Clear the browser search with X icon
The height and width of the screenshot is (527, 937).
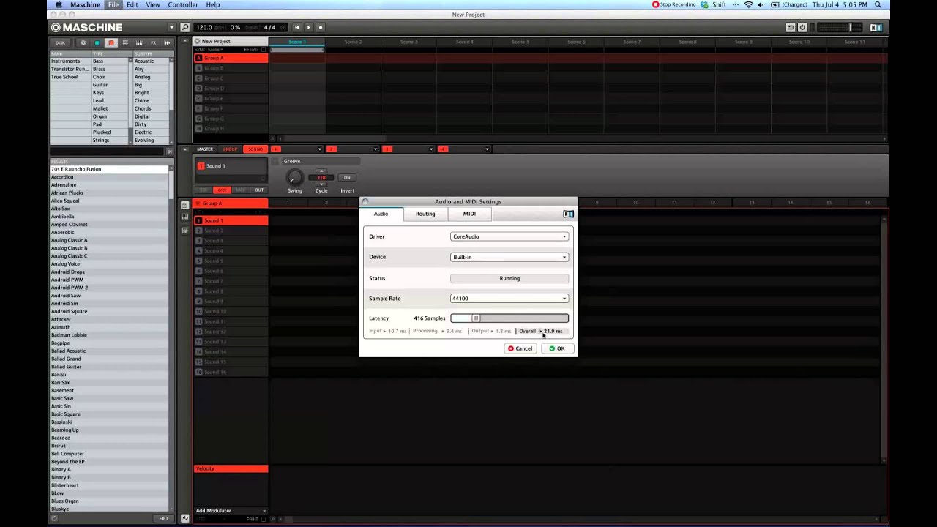coord(170,152)
